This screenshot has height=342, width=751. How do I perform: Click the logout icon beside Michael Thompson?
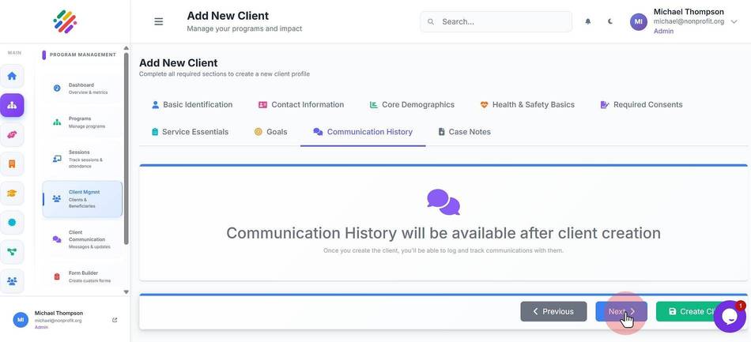coord(115,320)
